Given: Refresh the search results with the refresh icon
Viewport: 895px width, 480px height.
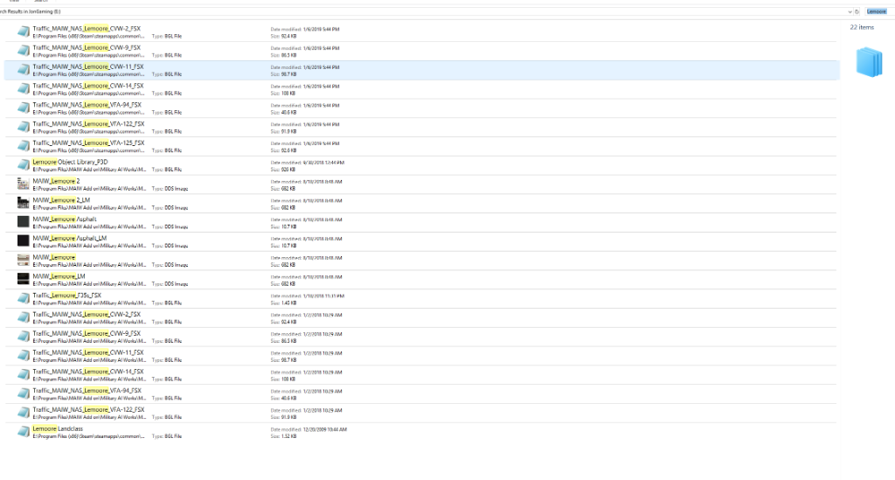Looking at the screenshot, I should coord(857,11).
